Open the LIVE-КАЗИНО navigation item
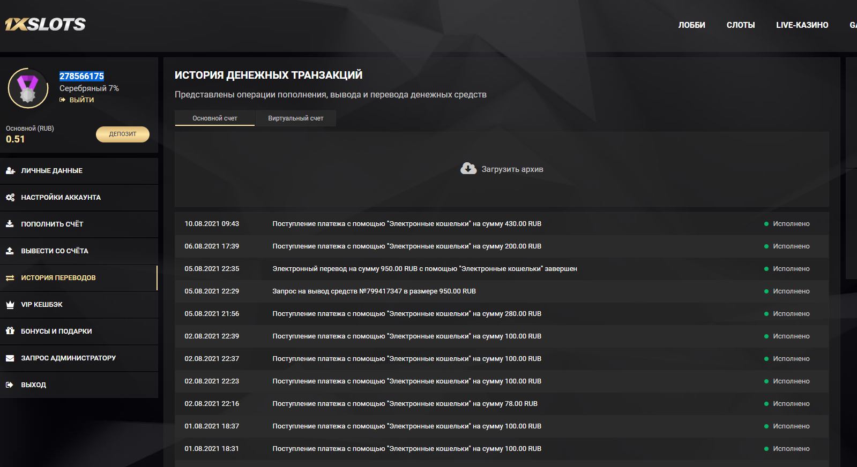857x467 pixels. point(802,25)
